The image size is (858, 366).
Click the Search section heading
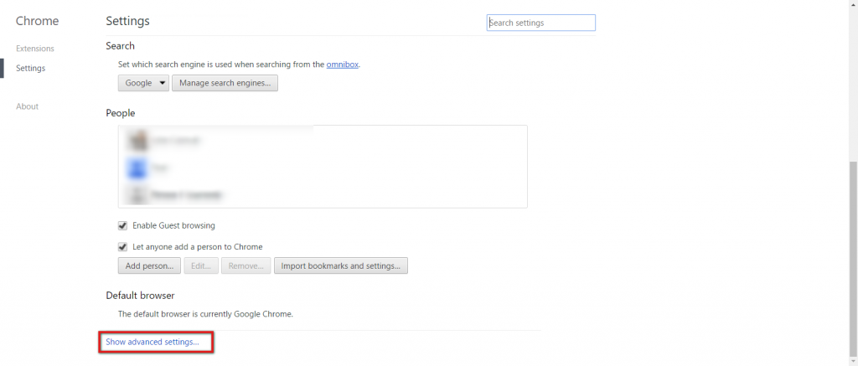[x=121, y=46]
